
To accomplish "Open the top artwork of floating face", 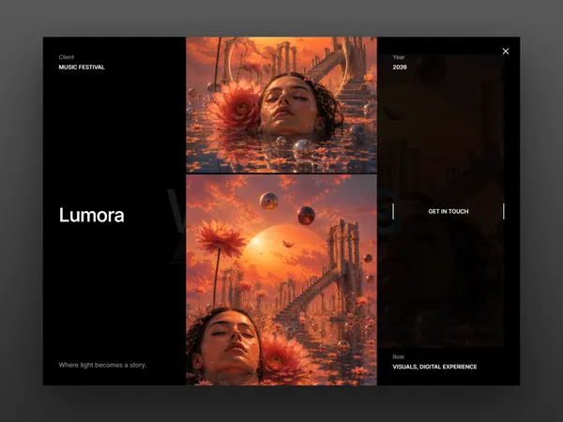I will [x=281, y=105].
